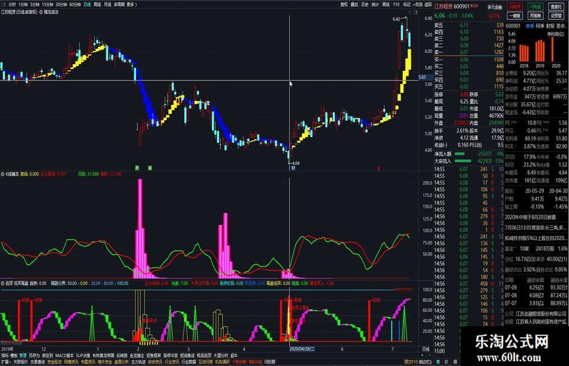The width and height of the screenshot is (569, 366).
Task: Select the 布林黄龙帝国 template
Action: point(104,356)
